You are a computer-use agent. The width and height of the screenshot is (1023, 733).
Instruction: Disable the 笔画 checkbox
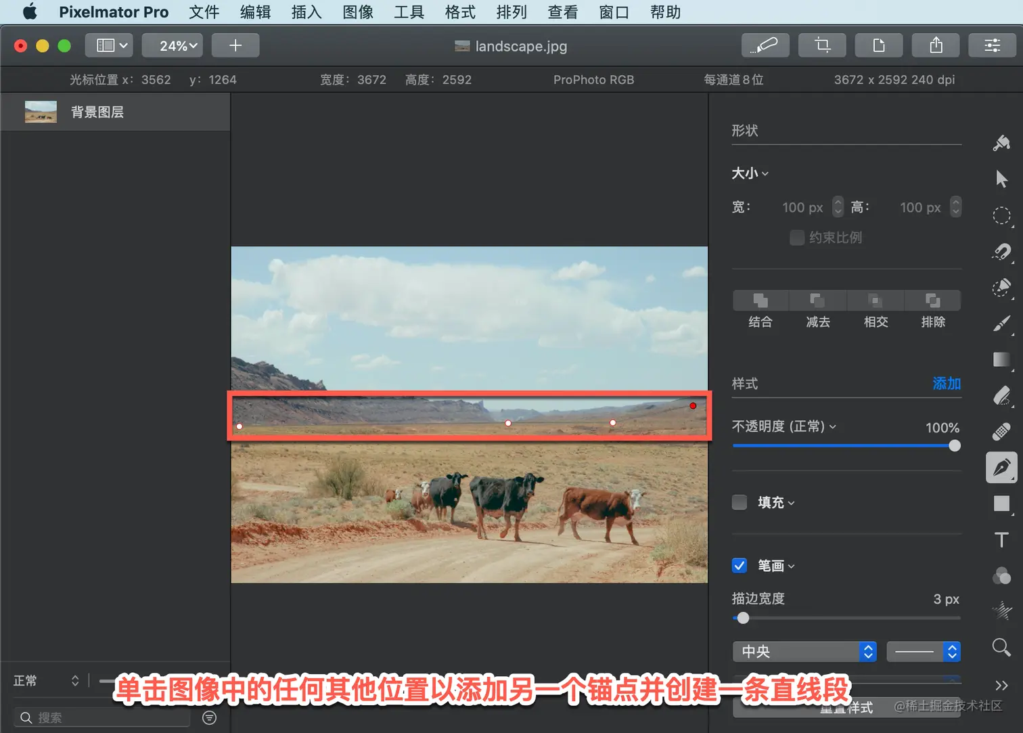(x=740, y=565)
